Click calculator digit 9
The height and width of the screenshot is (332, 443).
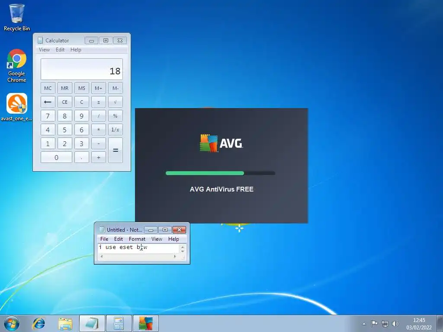pyautogui.click(x=82, y=116)
